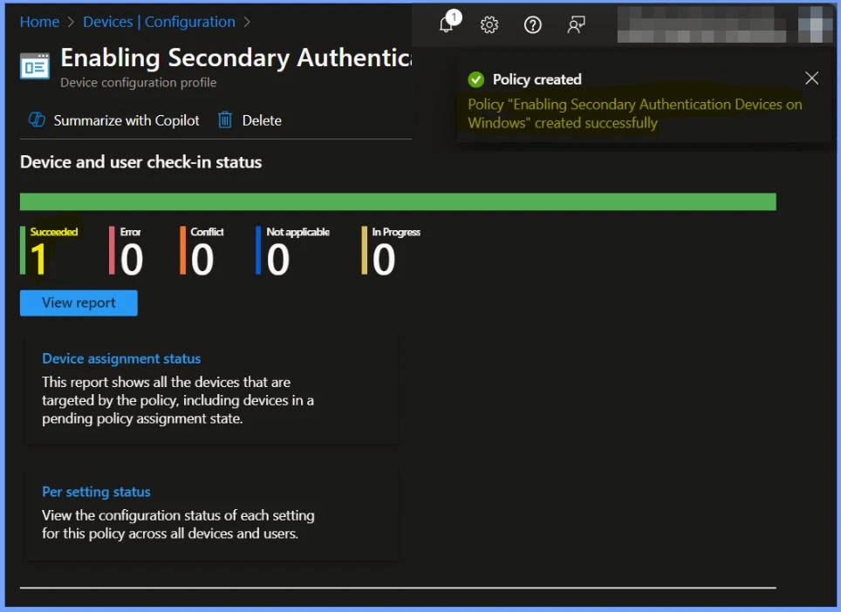Open Per setting status report
The width and height of the screenshot is (841, 612).
96,492
